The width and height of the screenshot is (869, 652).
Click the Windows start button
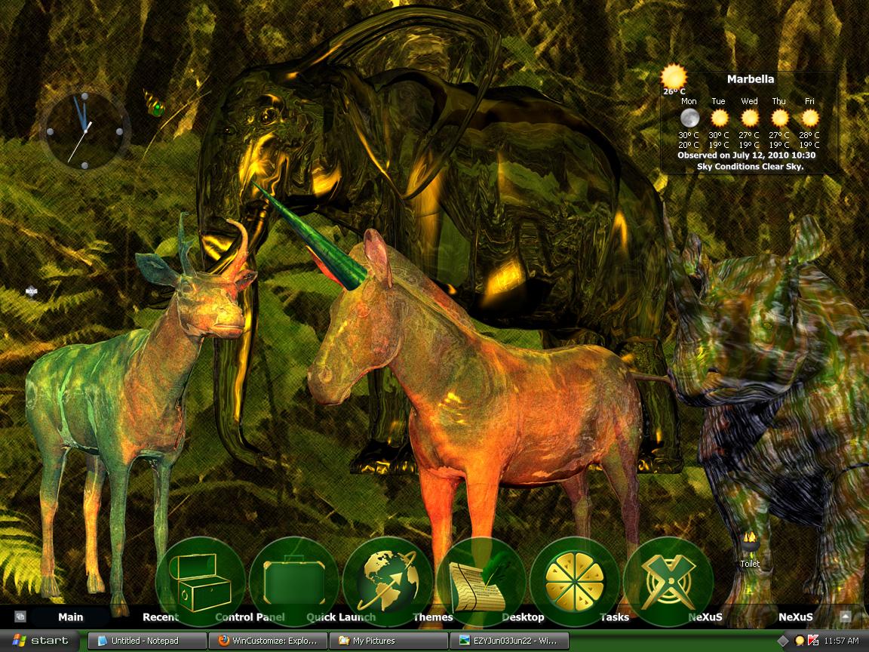(x=40, y=641)
